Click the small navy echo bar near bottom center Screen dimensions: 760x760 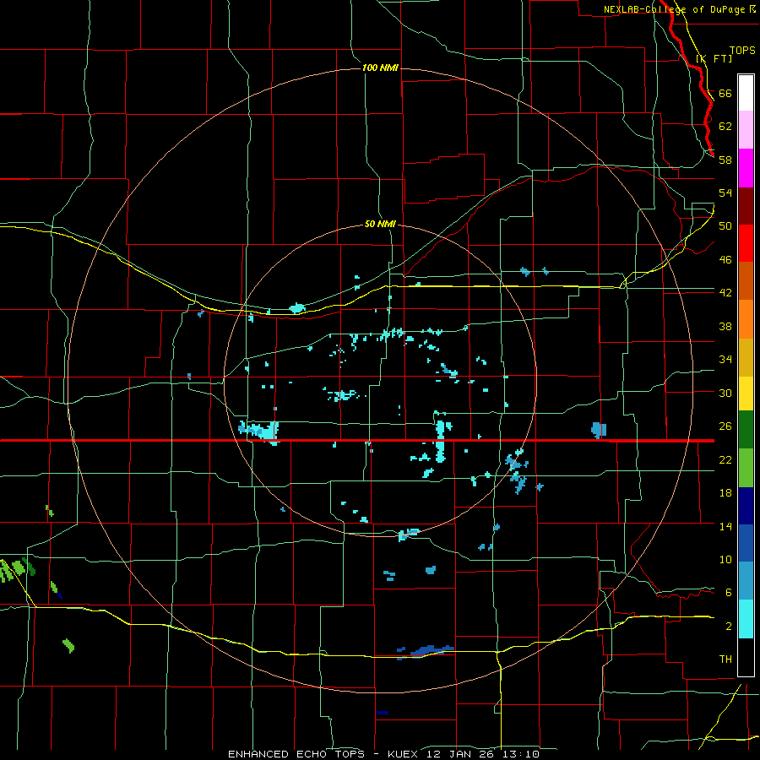pos(383,713)
